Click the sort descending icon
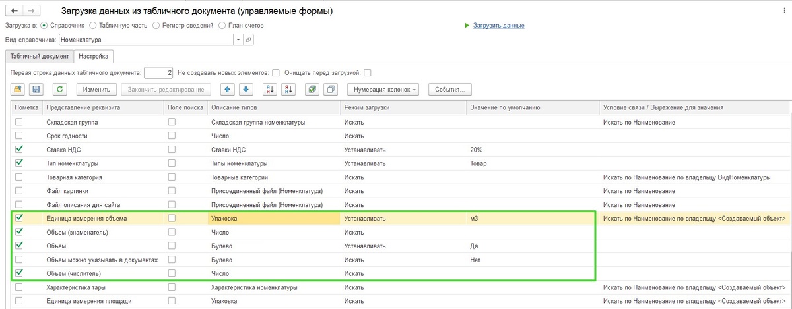Image resolution: width=792 pixels, height=309 pixels. (x=288, y=89)
